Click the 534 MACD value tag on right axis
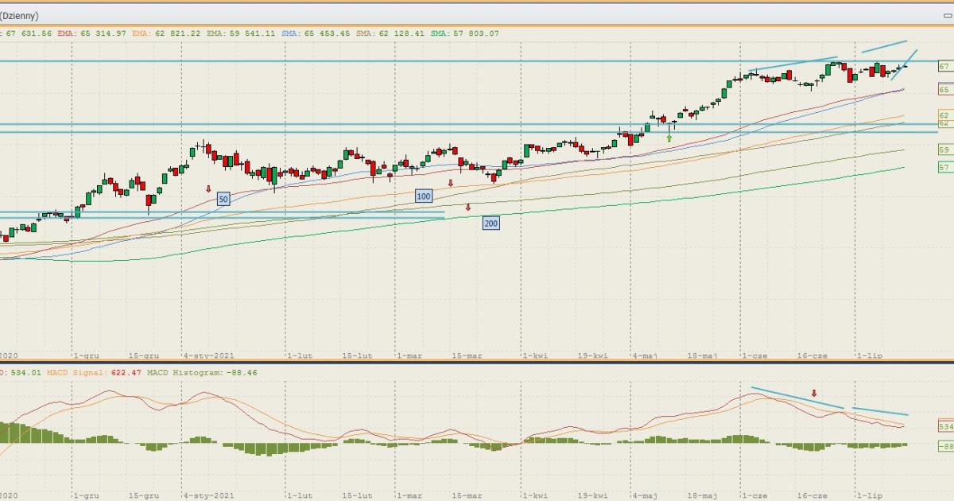Image resolution: width=954 pixels, height=501 pixels. pyautogui.click(x=944, y=427)
